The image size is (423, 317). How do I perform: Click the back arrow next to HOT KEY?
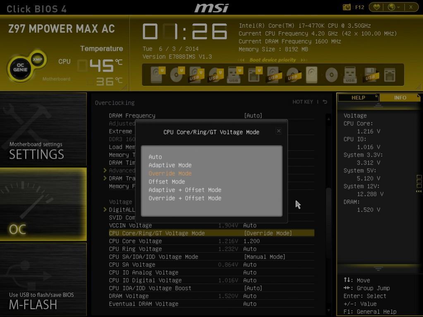point(325,102)
